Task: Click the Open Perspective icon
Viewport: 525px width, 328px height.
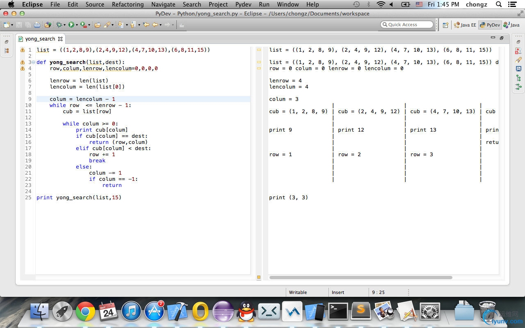Action: click(445, 25)
